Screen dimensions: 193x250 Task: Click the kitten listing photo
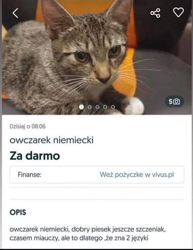pos(96,57)
